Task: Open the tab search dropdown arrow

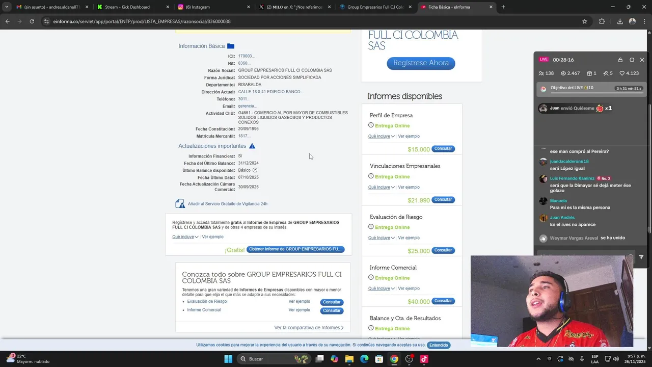Action: (7, 7)
